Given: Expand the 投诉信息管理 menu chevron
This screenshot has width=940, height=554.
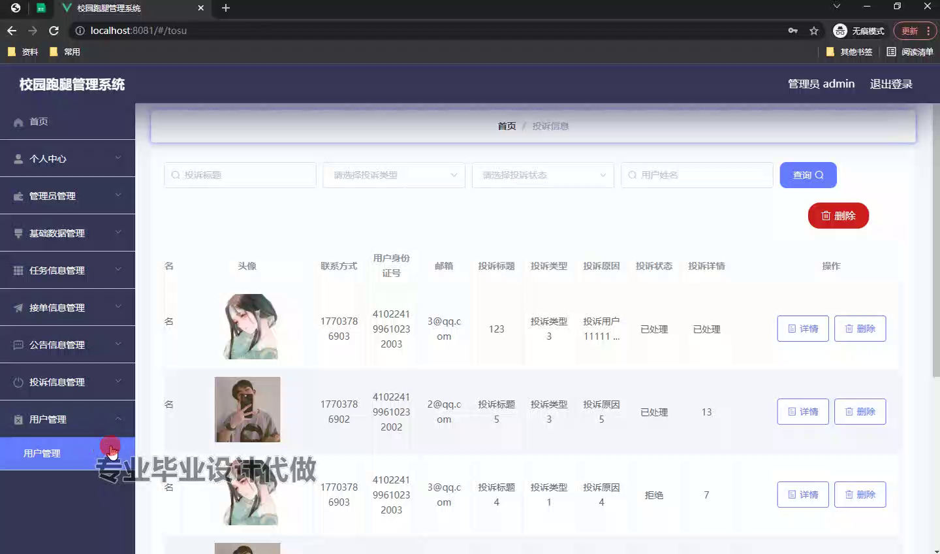Looking at the screenshot, I should [118, 382].
